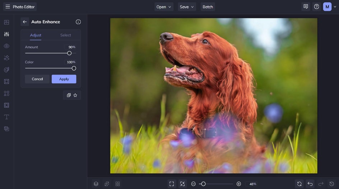Viewport: 339px width, 189px height.
Task: Click the Apply button
Action: point(64,79)
